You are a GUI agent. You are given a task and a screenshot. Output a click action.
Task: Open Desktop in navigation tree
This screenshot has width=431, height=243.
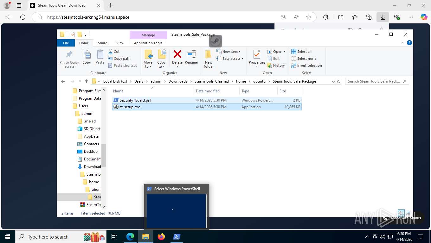pos(87,152)
